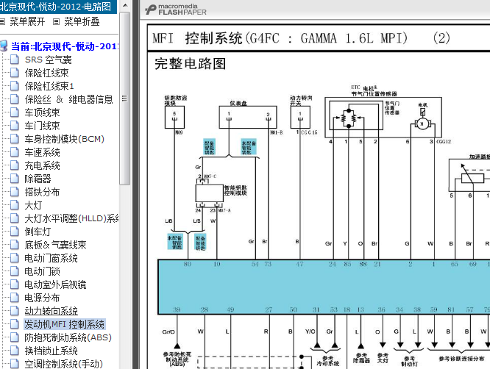Open the 动力转向系统 link
The width and height of the screenshot is (490, 369).
(x=52, y=311)
